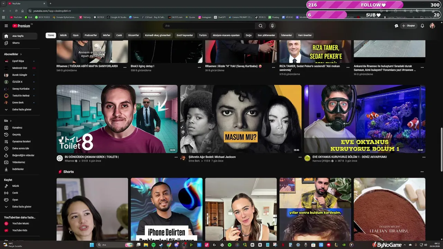Expand Daha fazla göster under Keşfet
This screenshot has width=443, height=249.
tap(20, 207)
